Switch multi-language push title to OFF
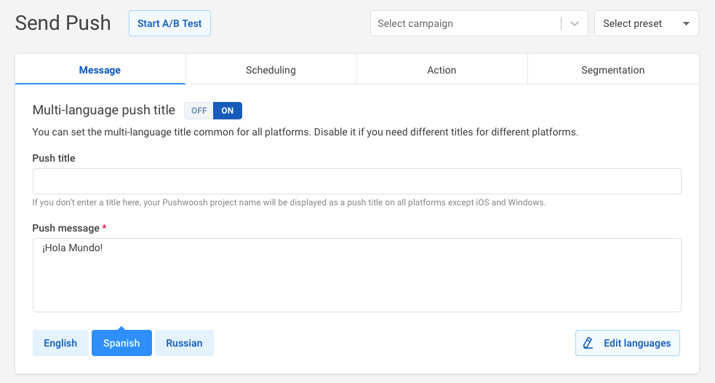 pyautogui.click(x=199, y=111)
